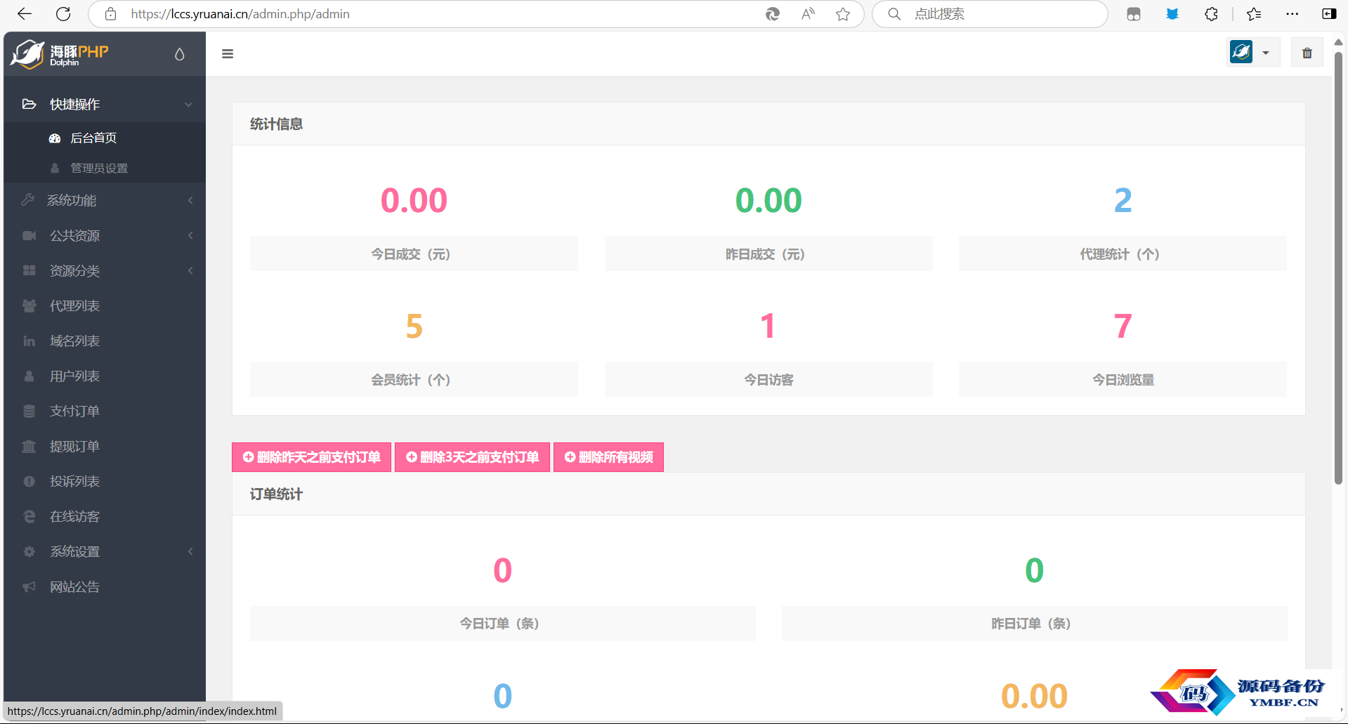This screenshot has width=1348, height=724.
Task: Click the browser back arrow
Action: [25, 14]
